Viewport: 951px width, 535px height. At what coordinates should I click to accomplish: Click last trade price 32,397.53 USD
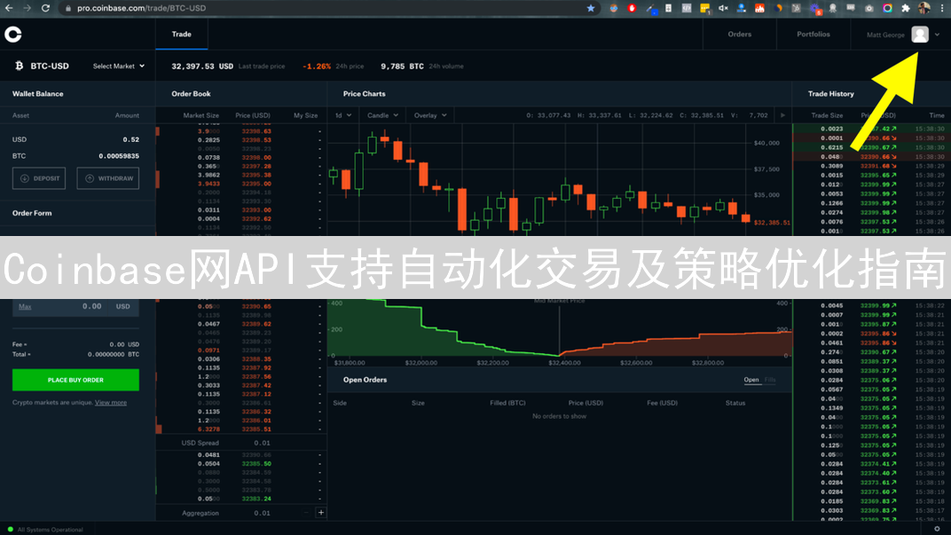pyautogui.click(x=202, y=67)
